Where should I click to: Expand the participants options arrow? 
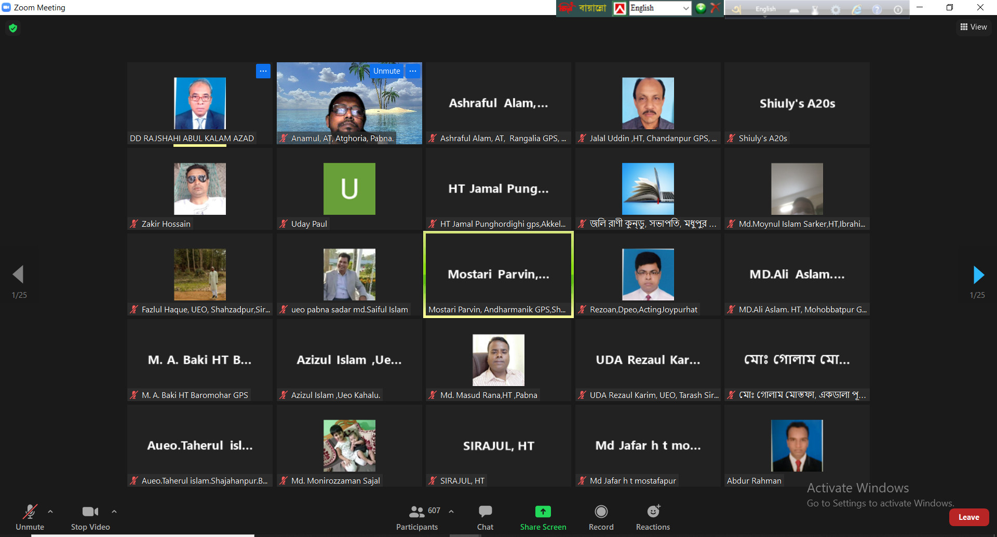(451, 512)
